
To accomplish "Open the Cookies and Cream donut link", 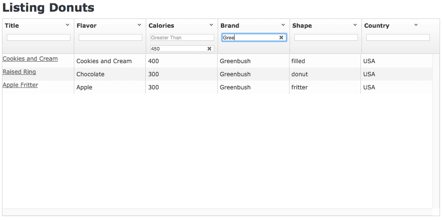I will (x=30, y=59).
